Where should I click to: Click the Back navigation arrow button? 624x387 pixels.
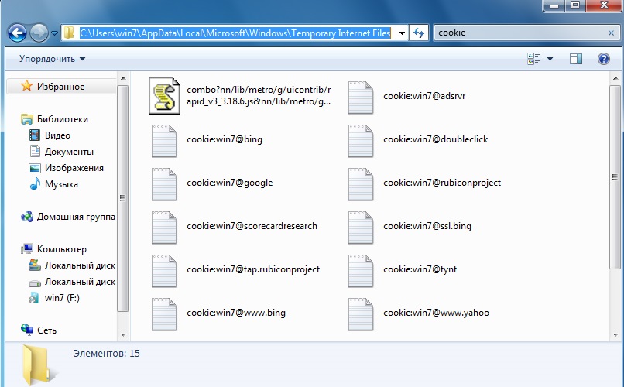[x=17, y=33]
